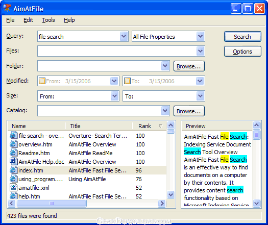Open the Modified From date picker arrow
Screen dimensions: 268x225
tap(114, 81)
